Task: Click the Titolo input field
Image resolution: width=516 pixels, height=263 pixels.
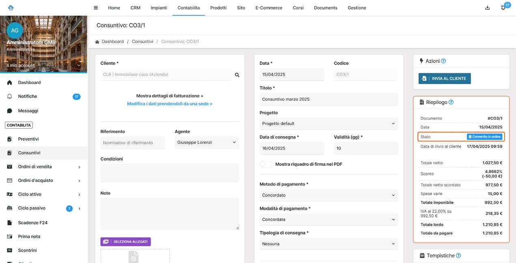Action: click(328, 99)
